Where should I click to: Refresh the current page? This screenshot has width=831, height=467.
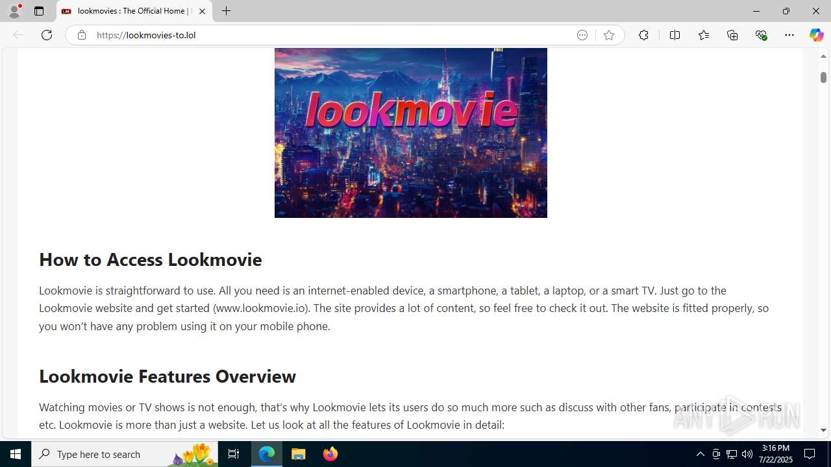pyautogui.click(x=47, y=35)
